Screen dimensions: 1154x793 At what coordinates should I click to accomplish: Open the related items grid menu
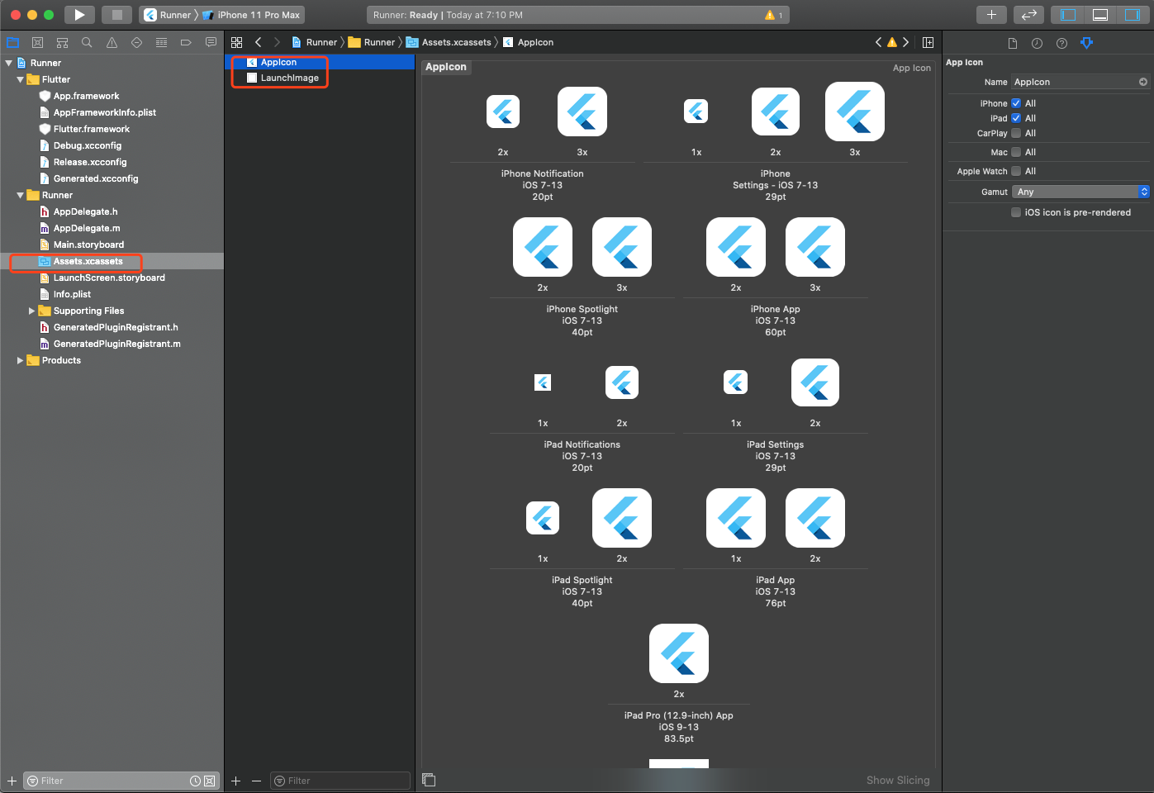coord(237,42)
